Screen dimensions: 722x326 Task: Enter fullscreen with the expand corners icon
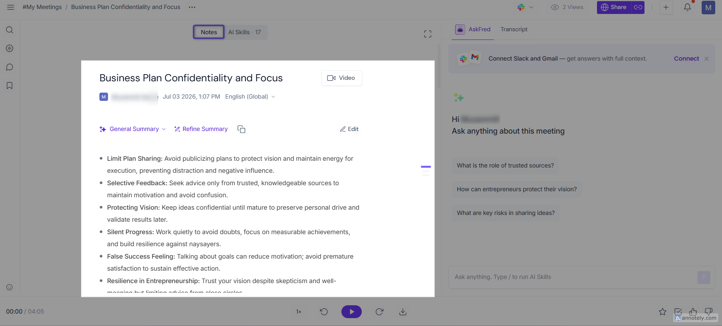coord(428,34)
